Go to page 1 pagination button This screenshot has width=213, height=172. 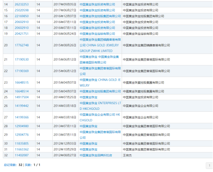pos(209,165)
